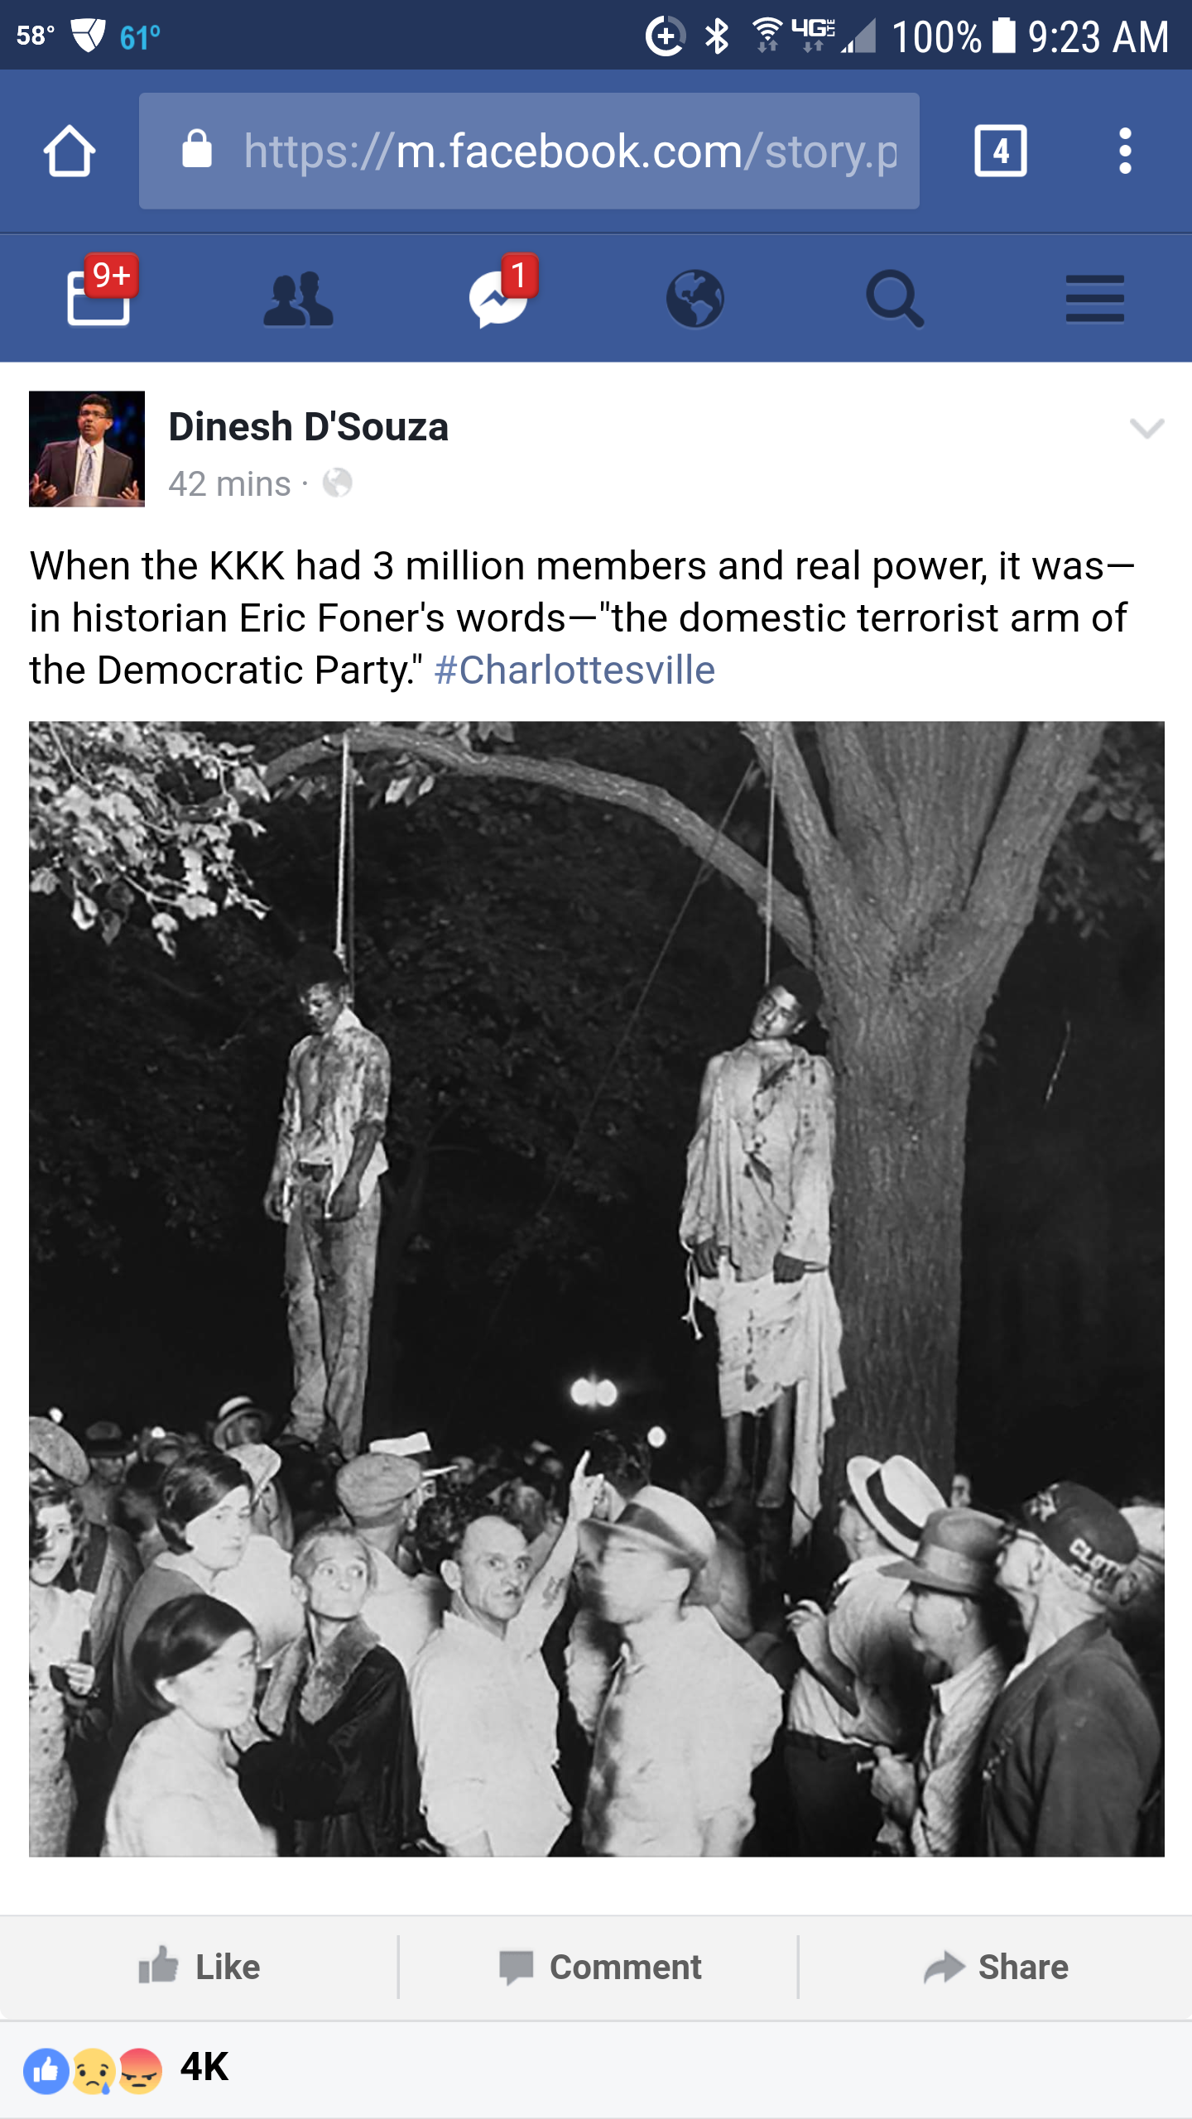Tap the lock icon in address bar
Image resolution: width=1192 pixels, height=2119 pixels.
[x=197, y=149]
